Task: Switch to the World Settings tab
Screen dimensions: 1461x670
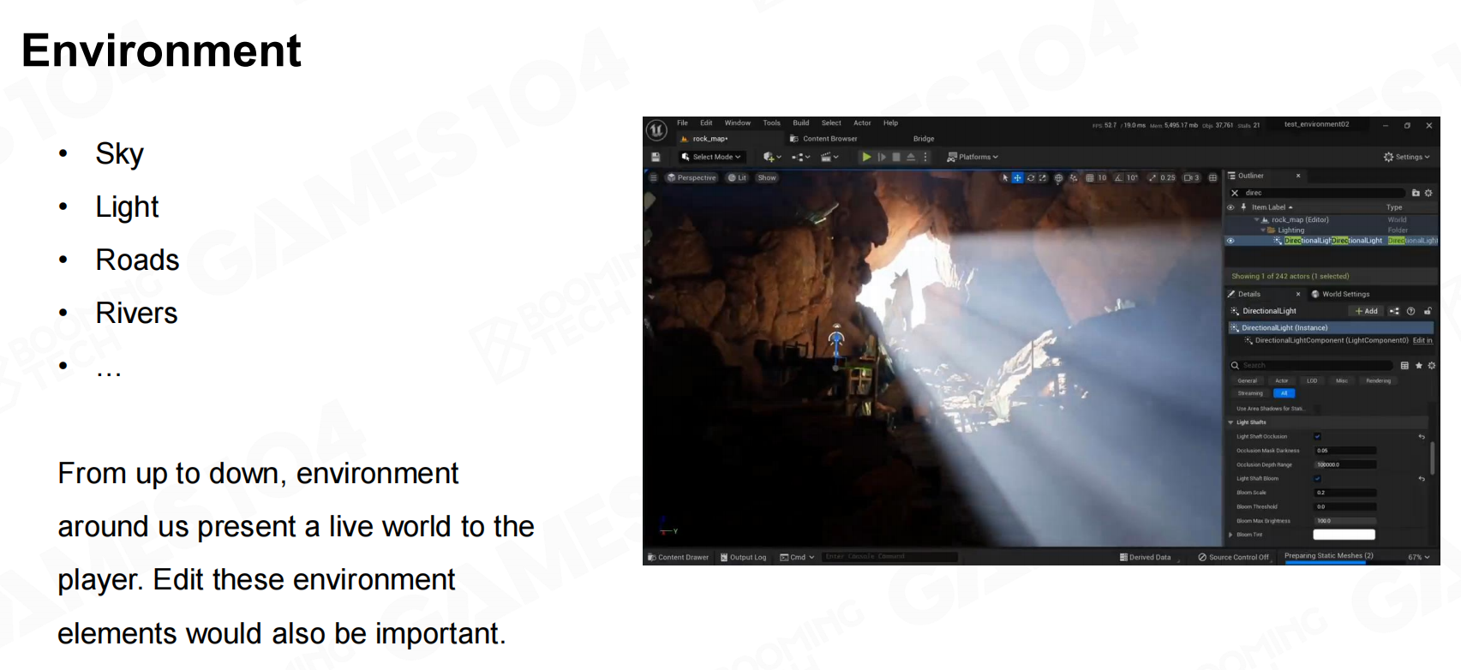Action: pos(1344,294)
